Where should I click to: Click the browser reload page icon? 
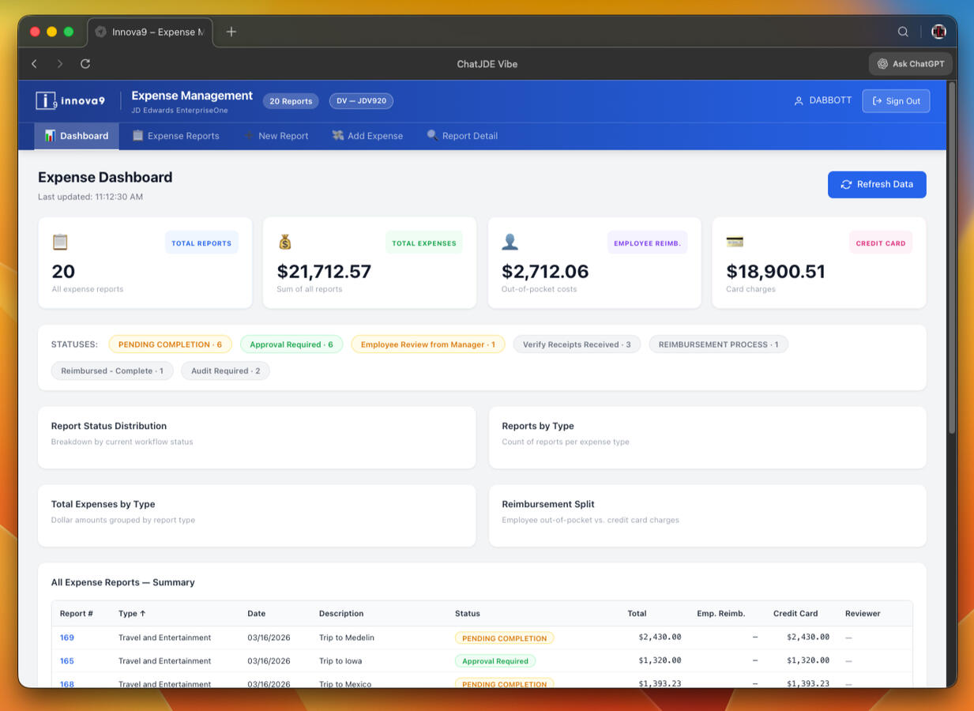tap(85, 64)
